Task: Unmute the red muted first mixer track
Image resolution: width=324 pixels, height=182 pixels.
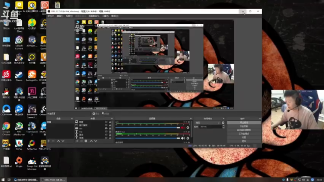Action: coord(183,128)
